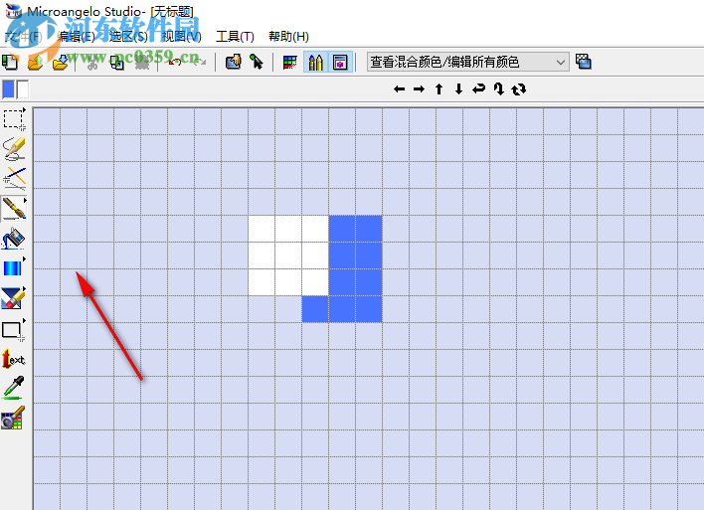
Task: Click the New file toolbar icon
Action: [x=10, y=62]
